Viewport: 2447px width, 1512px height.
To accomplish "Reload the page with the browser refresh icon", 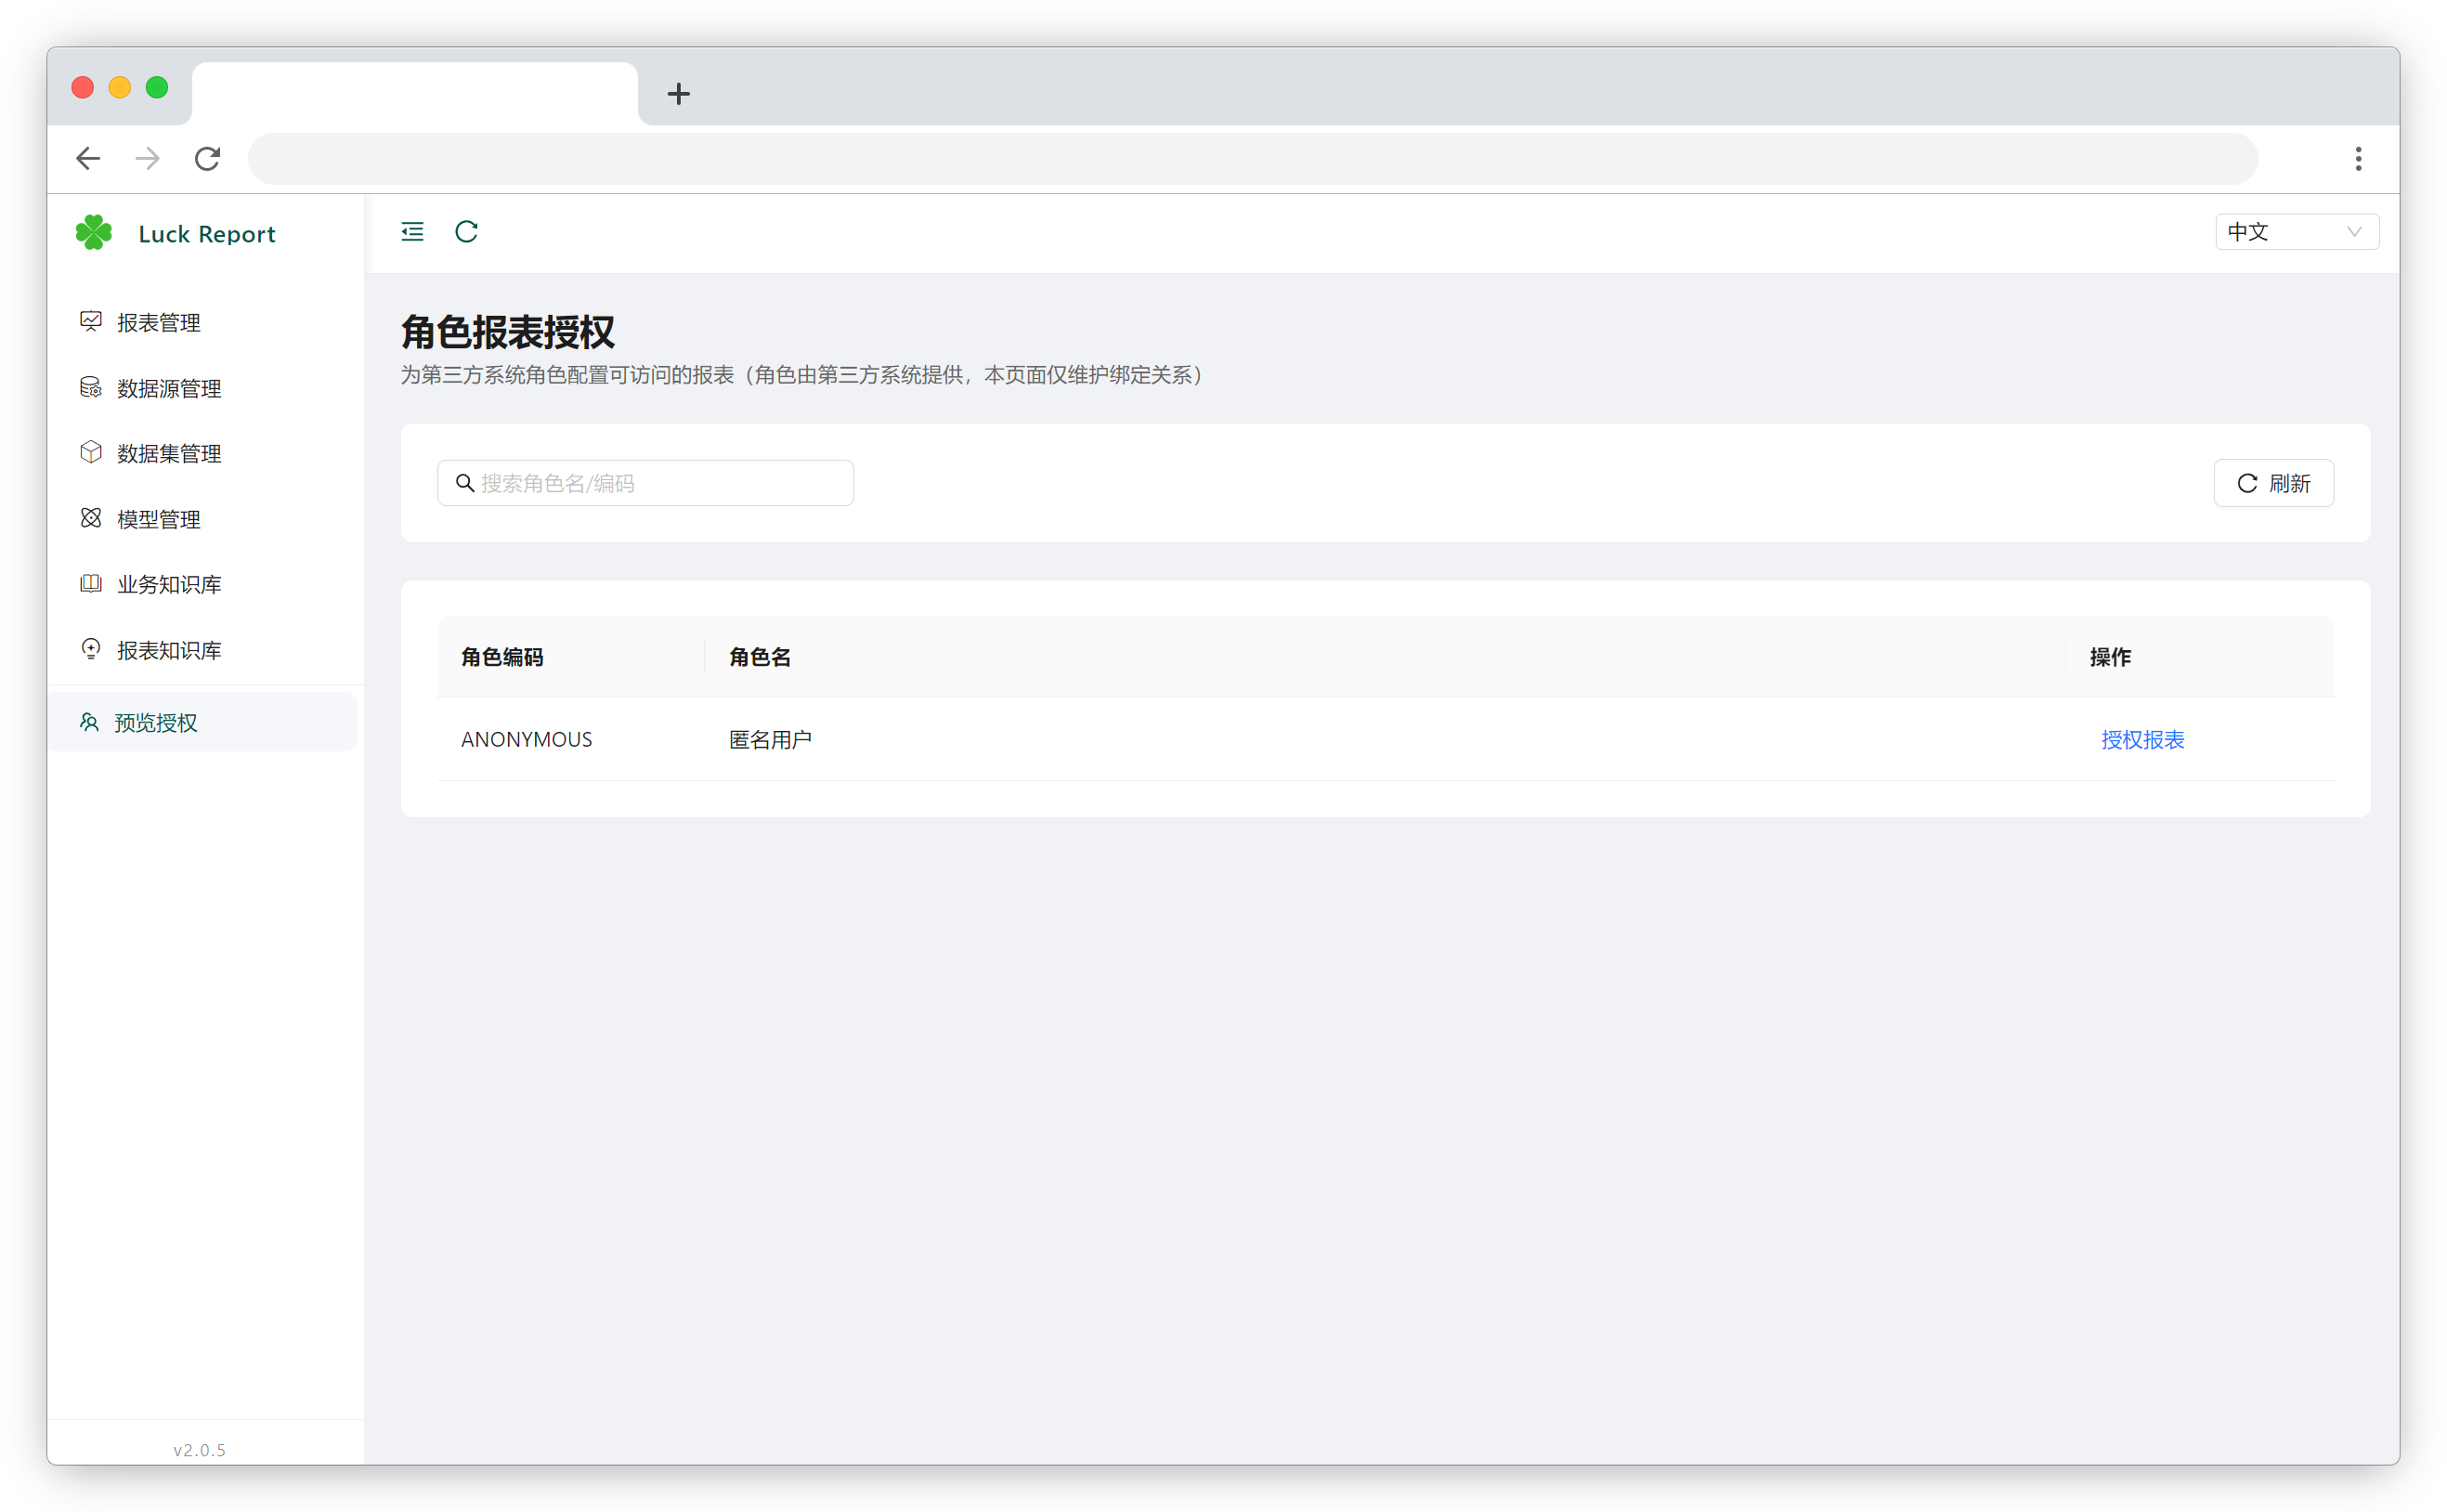I will [207, 158].
